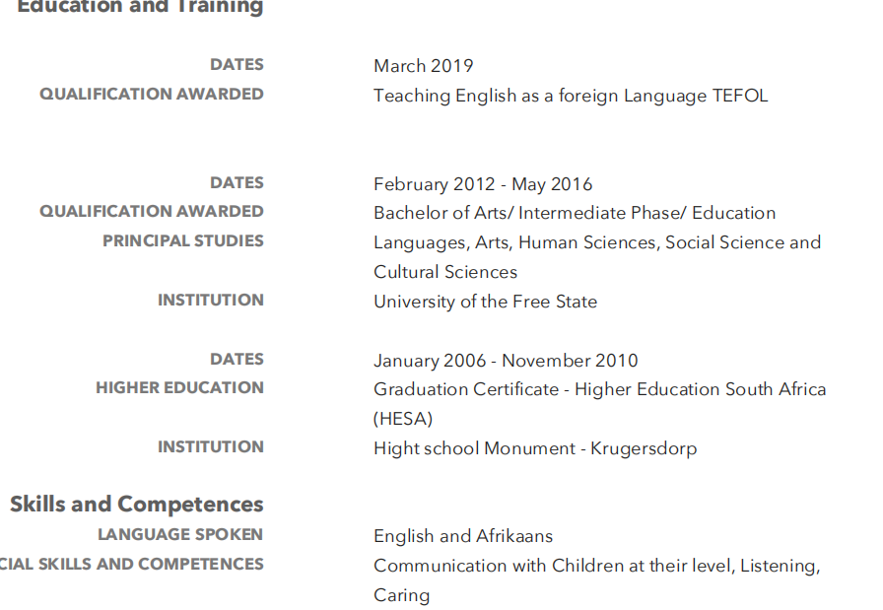883x610 pixels.
Task: Click the January 2006 - November 2010 dates
Action: click(x=506, y=361)
